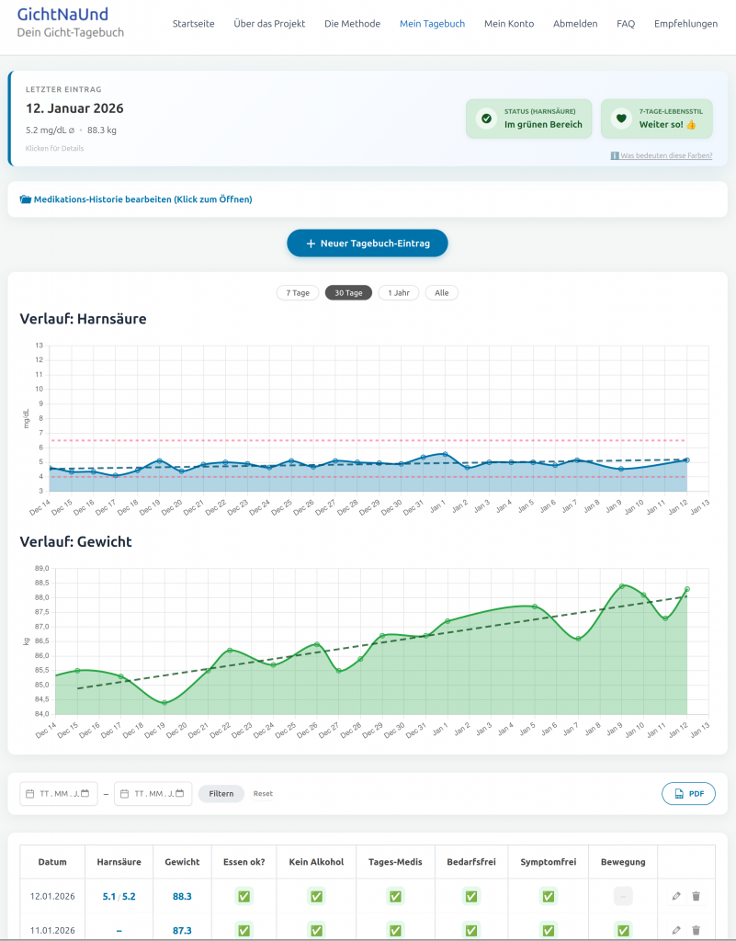Delete the 12.01.2026 entry via trash icon
Image resolution: width=736 pixels, height=941 pixels.
click(x=696, y=896)
